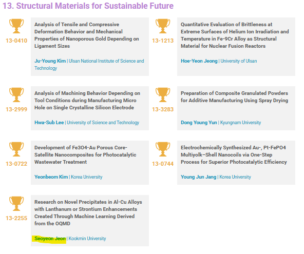
Task: Open Young Jun Jang author link
Action: [x=198, y=177]
